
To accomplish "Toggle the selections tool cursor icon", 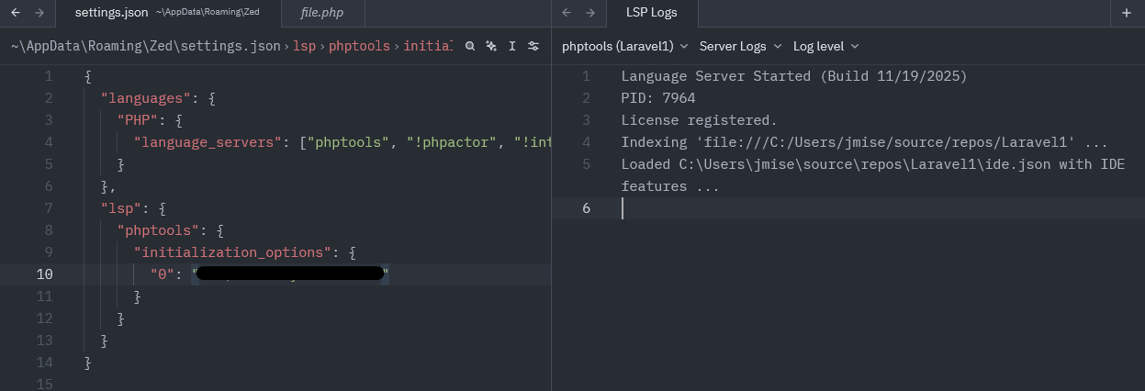I will [x=512, y=46].
